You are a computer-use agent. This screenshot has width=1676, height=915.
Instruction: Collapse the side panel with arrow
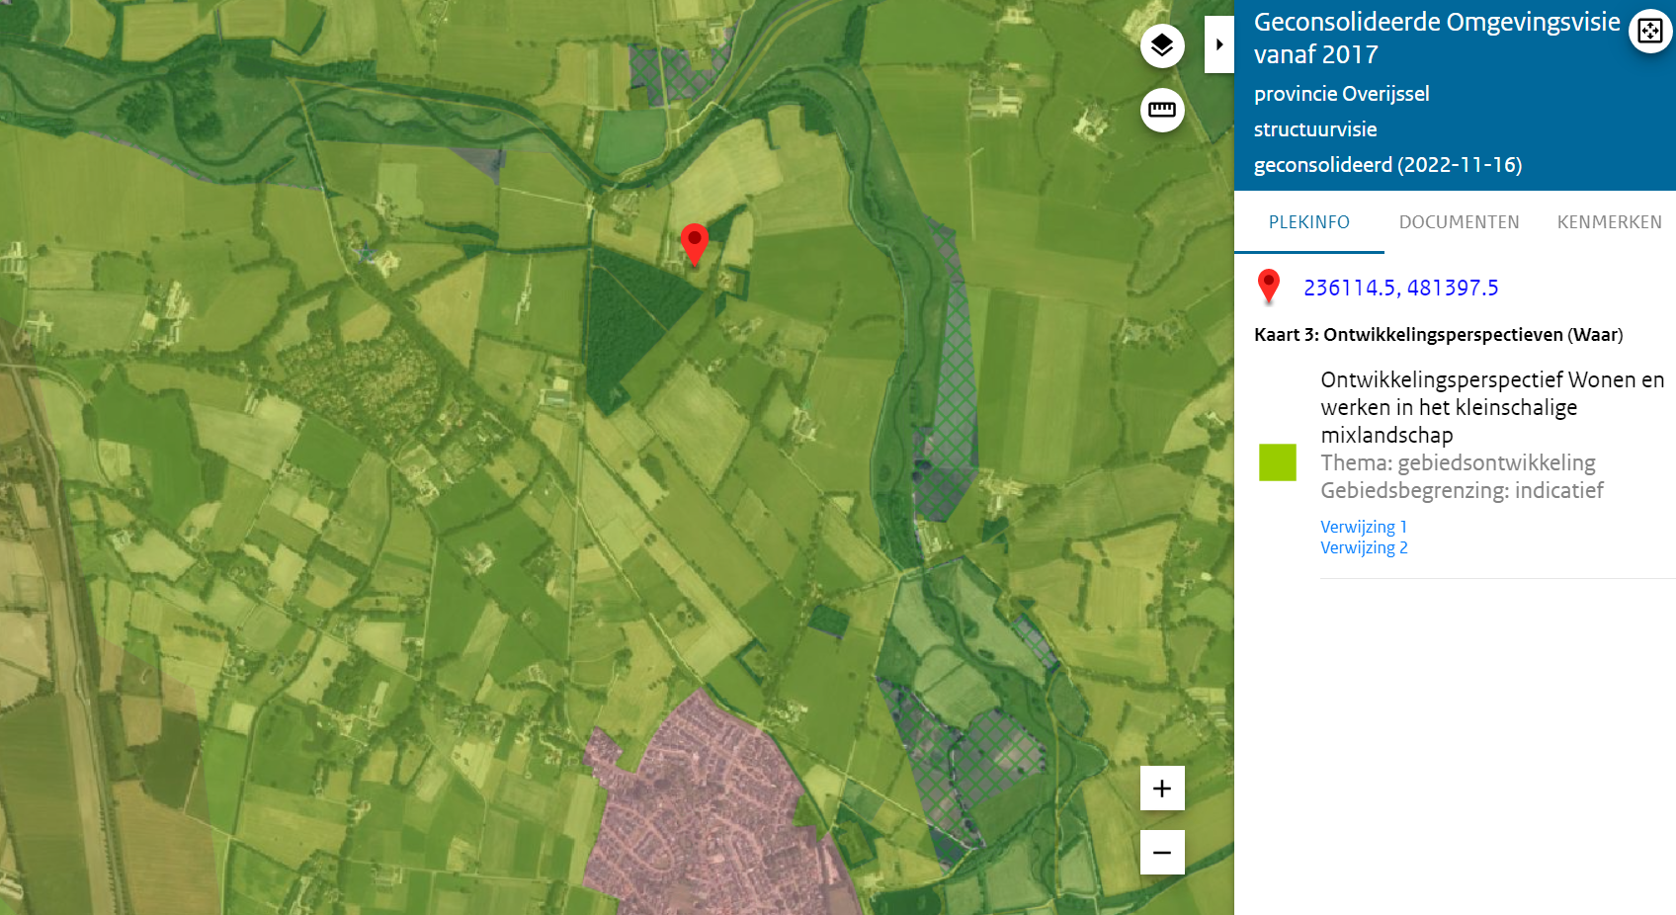pyautogui.click(x=1219, y=44)
